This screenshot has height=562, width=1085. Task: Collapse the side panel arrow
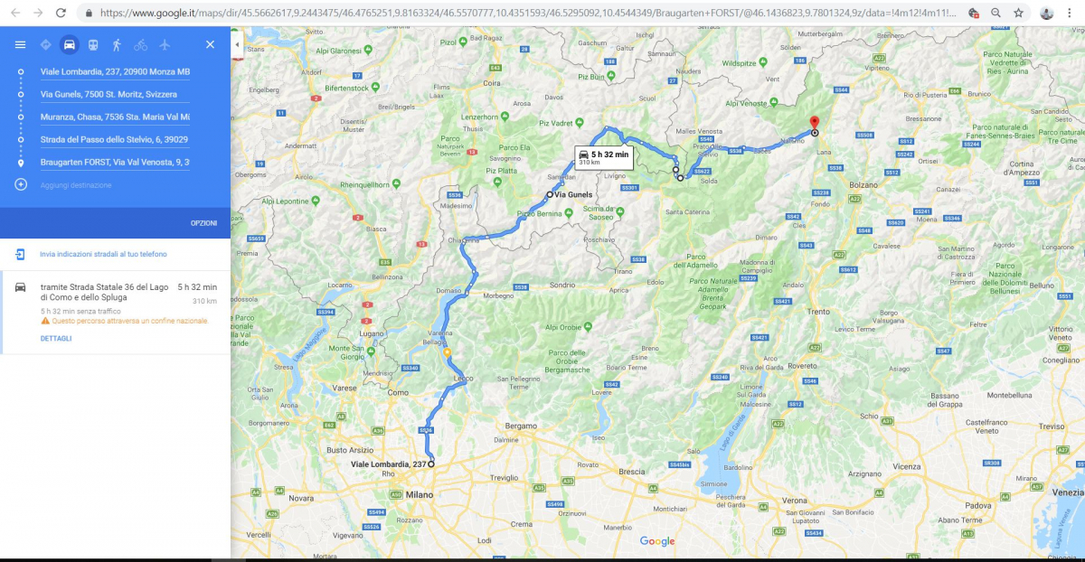[237, 44]
